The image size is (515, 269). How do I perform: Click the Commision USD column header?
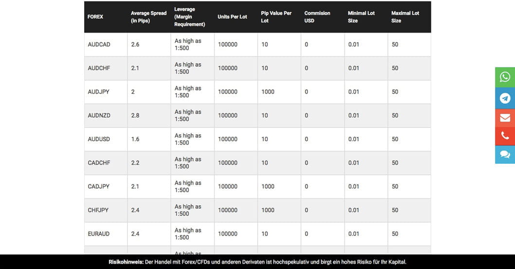317,17
